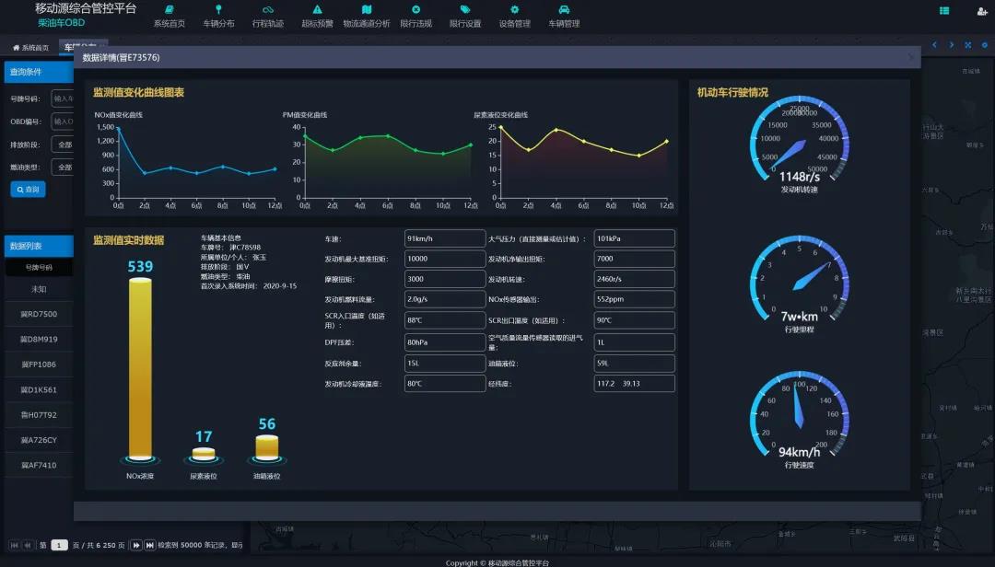
Task: Switch to the 系统首页 tab
Action: (x=31, y=48)
